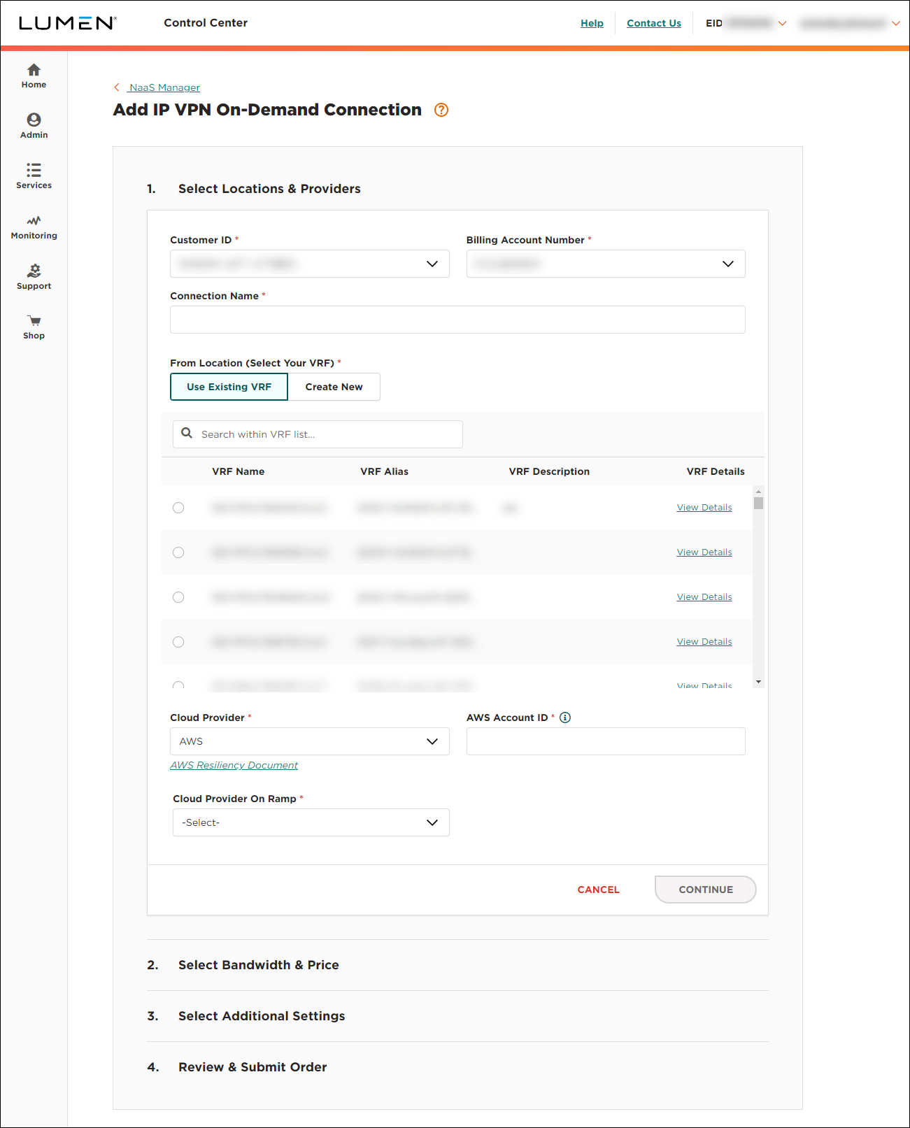Click the VRF list scroll up arrow
The image size is (910, 1128).
(758, 491)
